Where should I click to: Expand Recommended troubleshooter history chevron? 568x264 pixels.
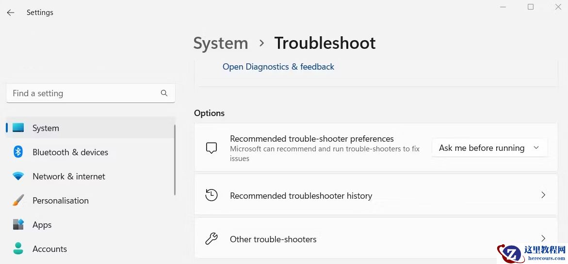[543, 195]
